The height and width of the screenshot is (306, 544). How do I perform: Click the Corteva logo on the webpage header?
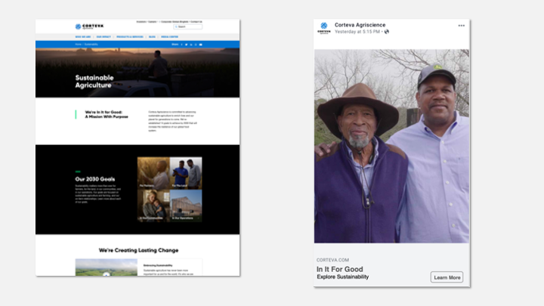(89, 26)
